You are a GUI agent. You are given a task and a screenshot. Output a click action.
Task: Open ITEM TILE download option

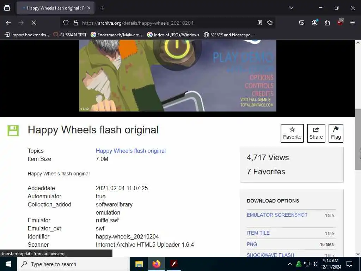(258, 233)
